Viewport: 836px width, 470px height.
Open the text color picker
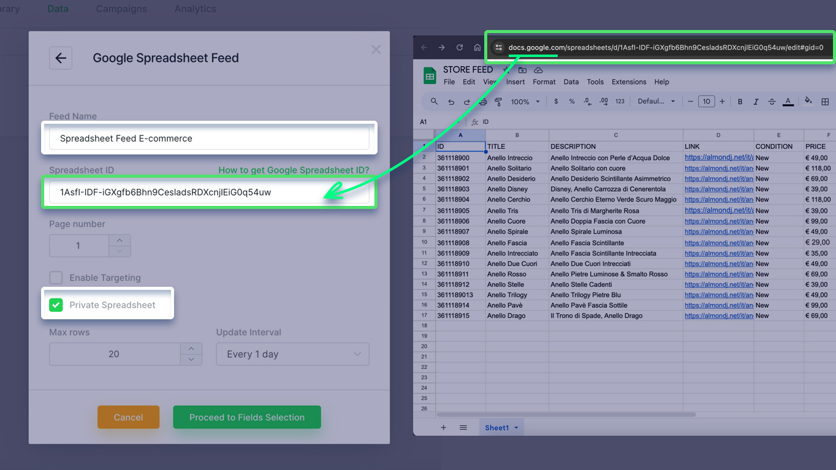(x=788, y=102)
